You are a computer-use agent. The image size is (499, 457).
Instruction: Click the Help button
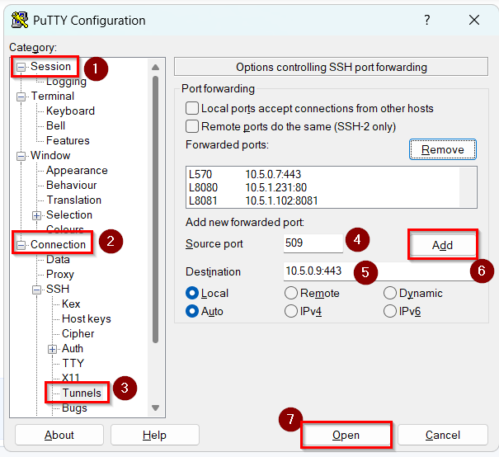coord(155,435)
